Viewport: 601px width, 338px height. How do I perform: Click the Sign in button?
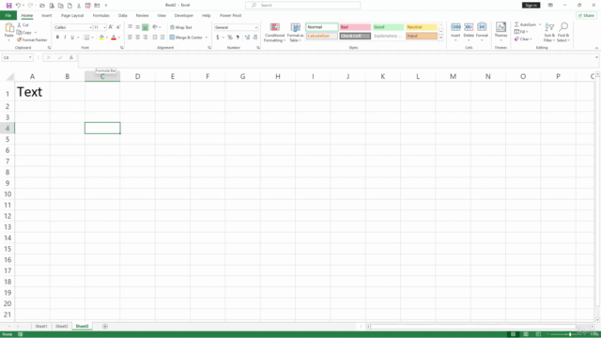pos(531,6)
